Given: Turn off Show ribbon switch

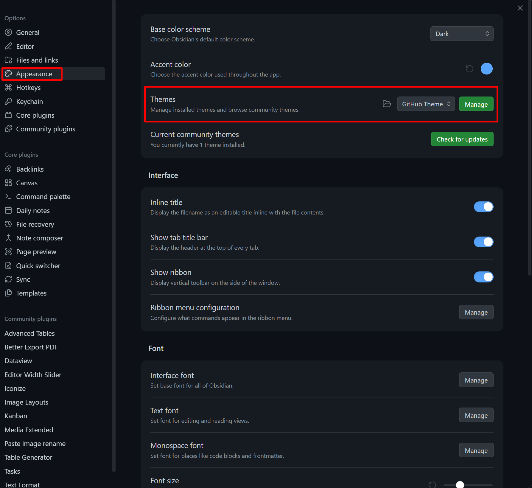Looking at the screenshot, I should tap(483, 277).
